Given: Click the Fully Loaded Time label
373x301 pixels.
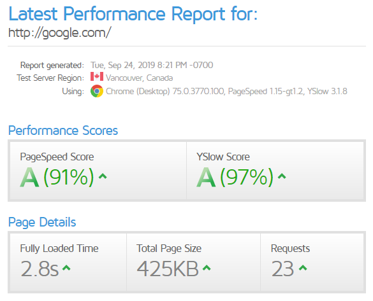Looking at the screenshot, I should (59, 249).
